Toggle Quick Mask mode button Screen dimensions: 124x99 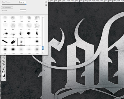(4, 78)
